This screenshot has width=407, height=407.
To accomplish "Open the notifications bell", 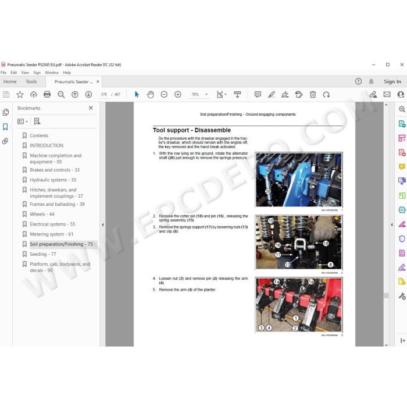I will pos(371,81).
